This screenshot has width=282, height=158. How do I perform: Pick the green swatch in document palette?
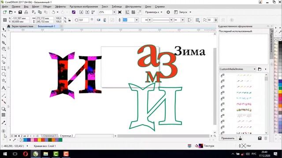pos(60,140)
